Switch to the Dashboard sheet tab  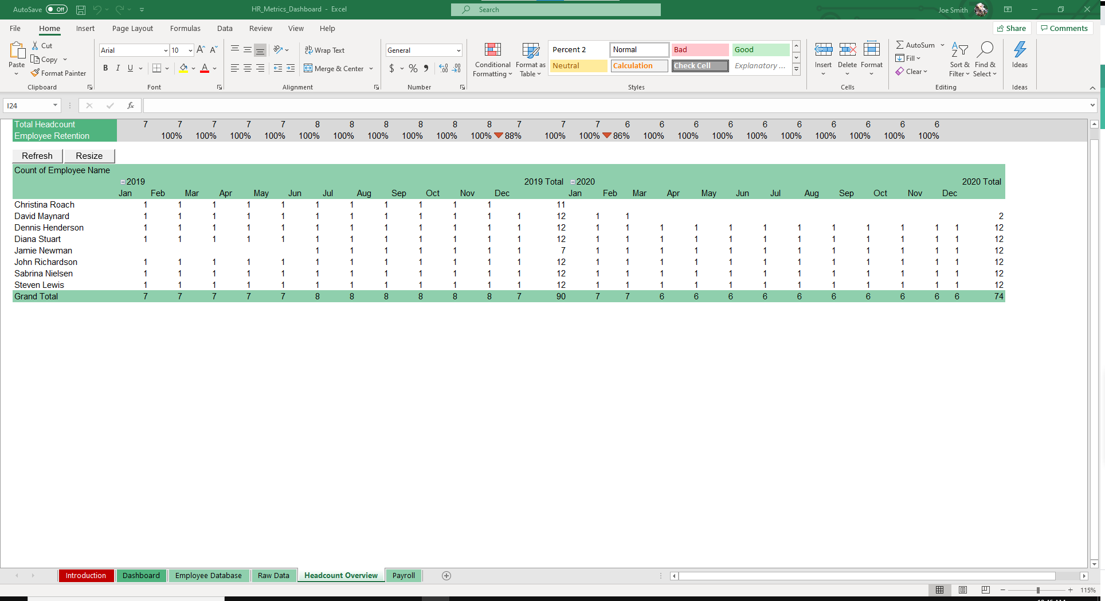click(141, 576)
